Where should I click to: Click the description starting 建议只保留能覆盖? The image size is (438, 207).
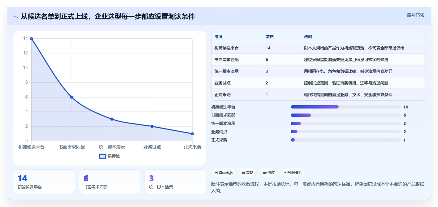346,60
